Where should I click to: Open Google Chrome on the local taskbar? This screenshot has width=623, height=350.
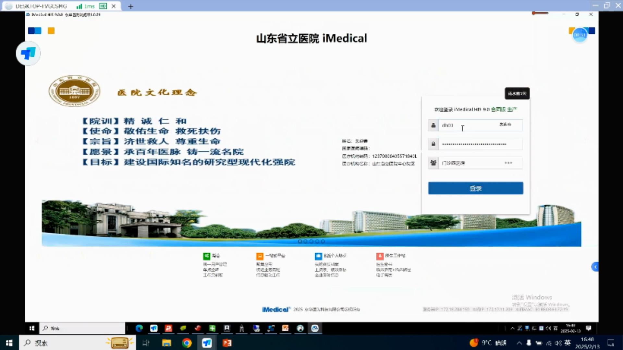[x=187, y=343]
